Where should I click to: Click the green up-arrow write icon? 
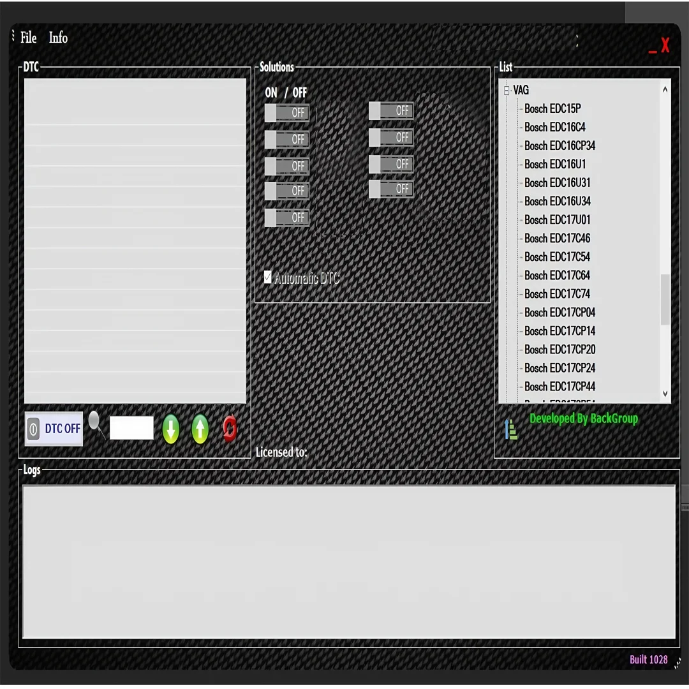200,429
